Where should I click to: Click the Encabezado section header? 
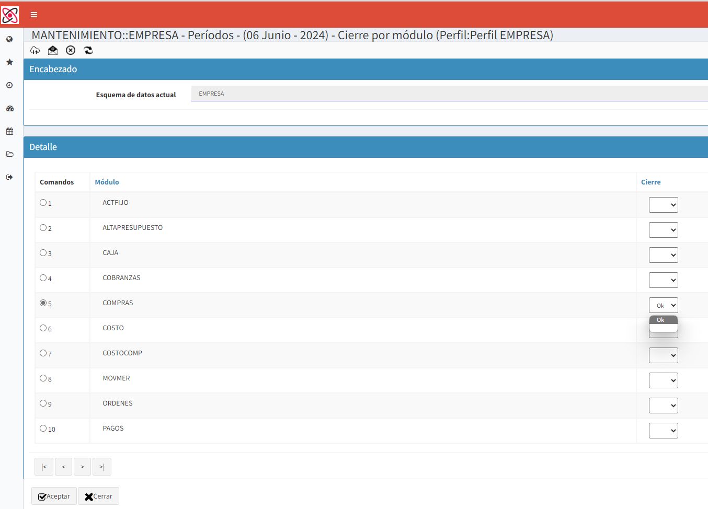coord(366,69)
